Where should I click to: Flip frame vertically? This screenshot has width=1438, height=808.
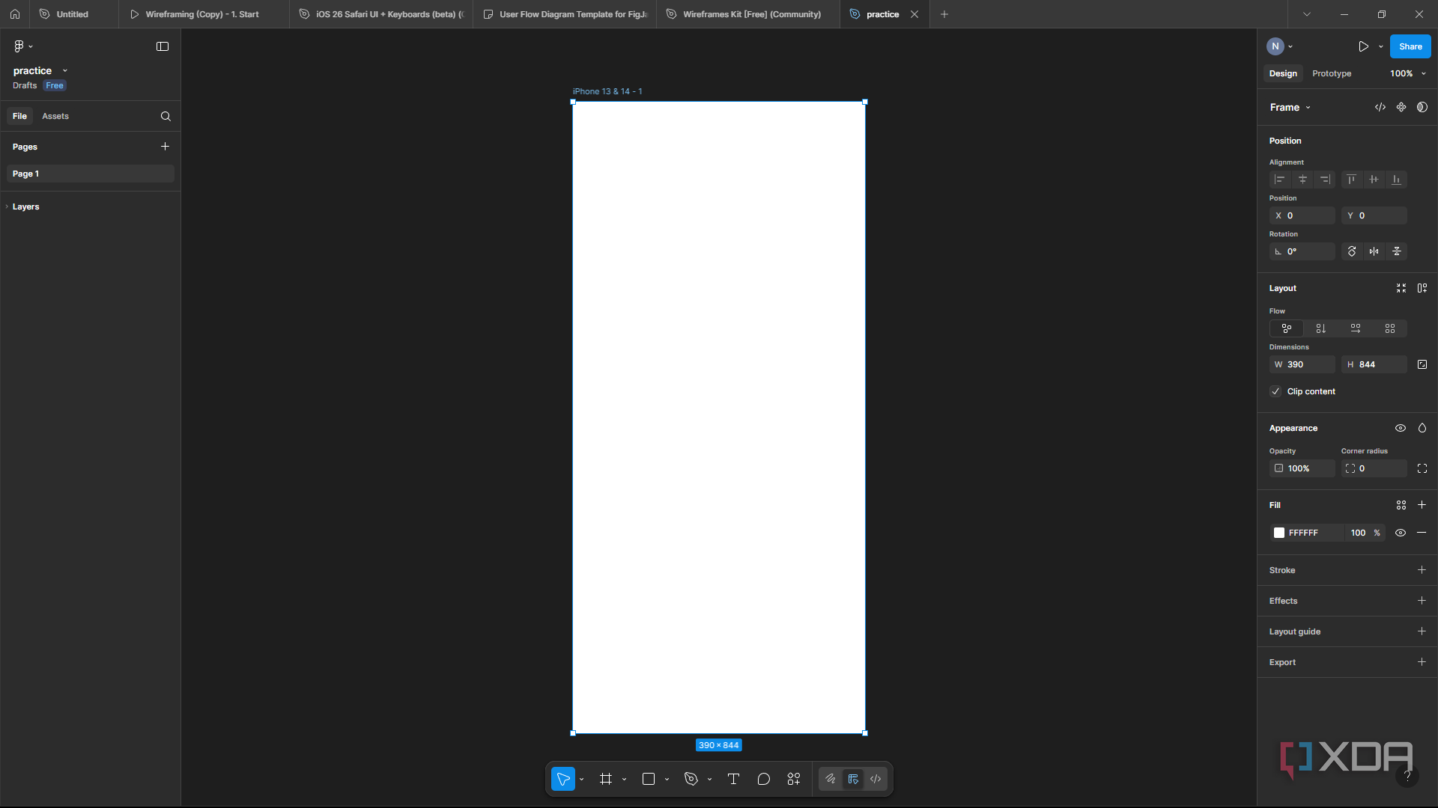click(1397, 251)
